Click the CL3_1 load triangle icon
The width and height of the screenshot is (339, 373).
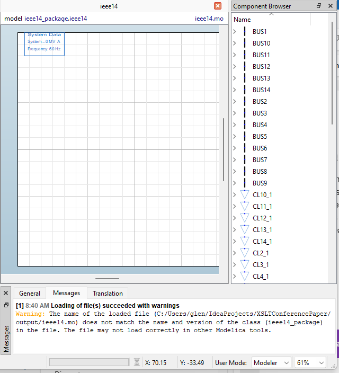coord(245,264)
